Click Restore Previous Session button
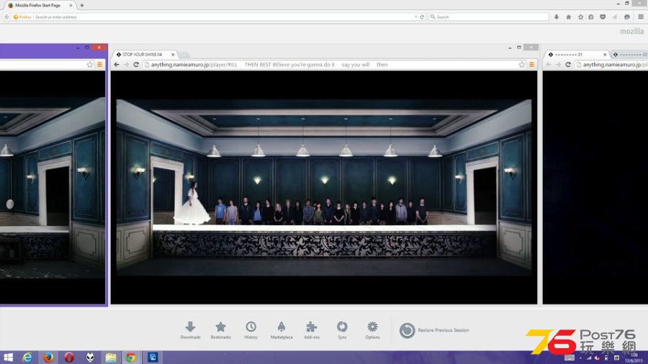Viewport: 648px width, 364px height. click(x=434, y=330)
